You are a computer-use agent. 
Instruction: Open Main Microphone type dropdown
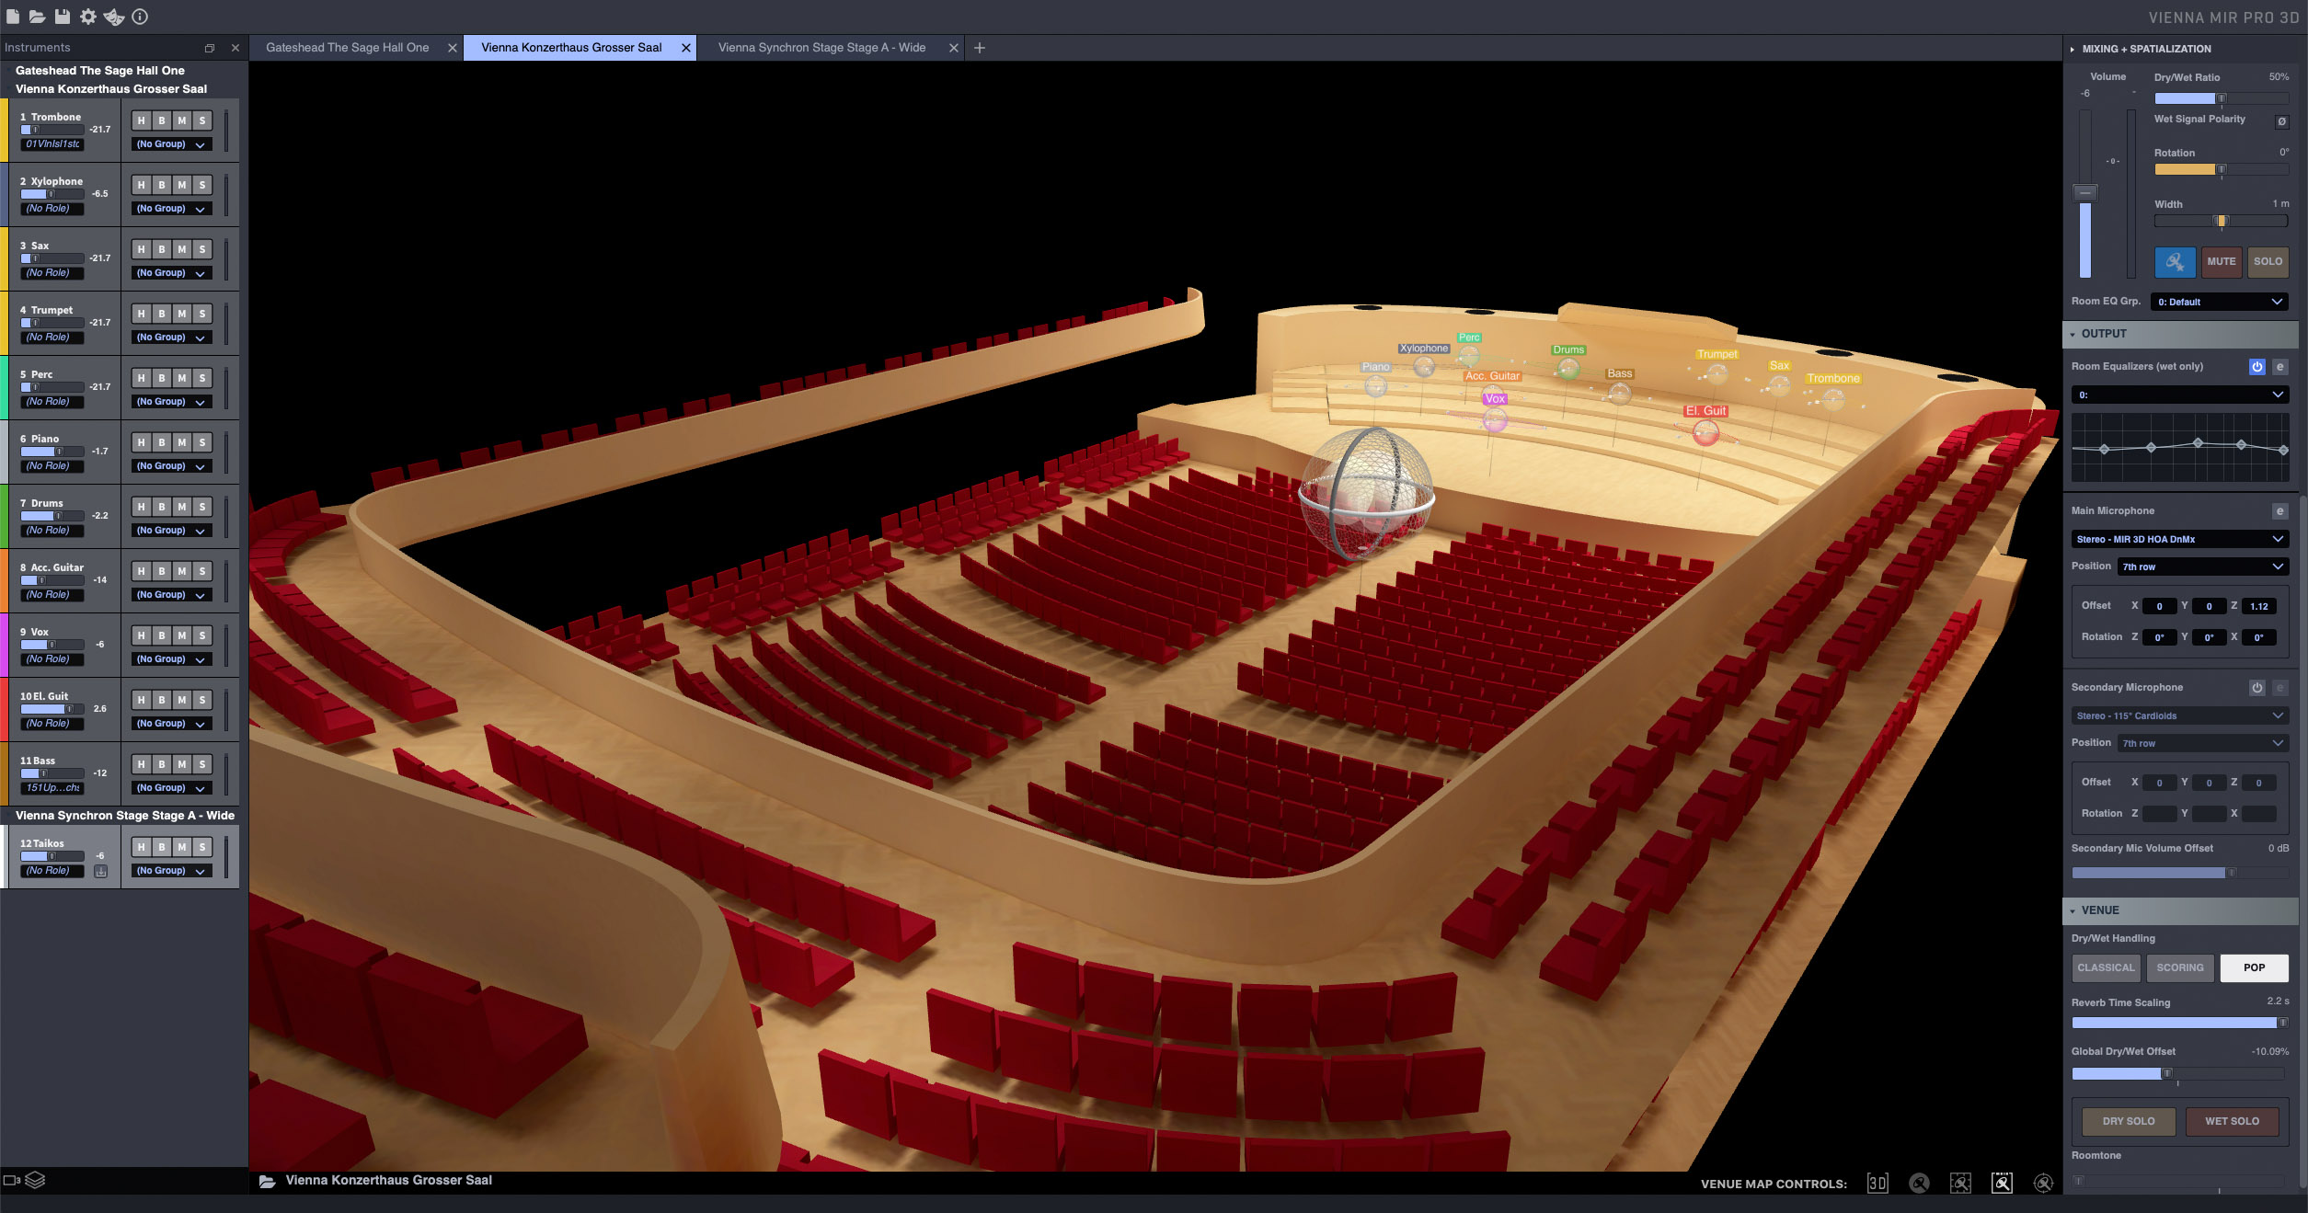click(2179, 539)
